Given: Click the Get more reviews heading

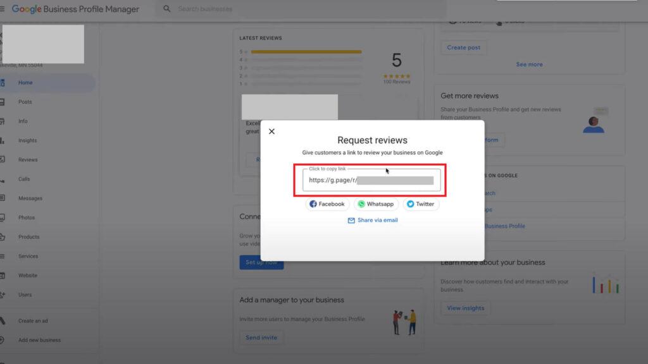Looking at the screenshot, I should [x=470, y=96].
